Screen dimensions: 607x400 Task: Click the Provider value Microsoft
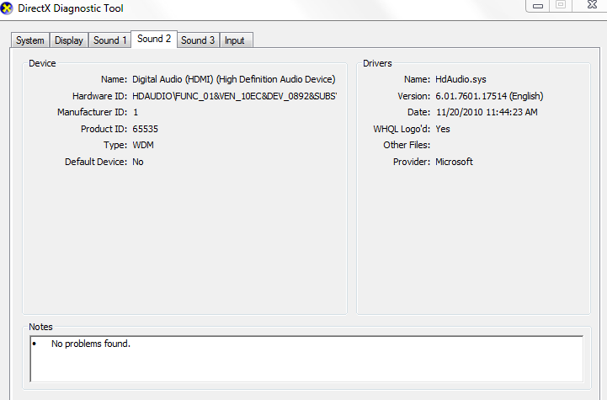click(x=454, y=162)
